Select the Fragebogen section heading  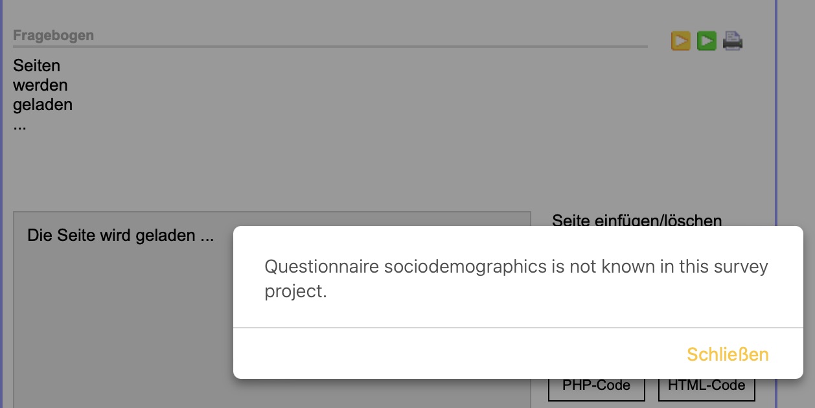tap(53, 36)
